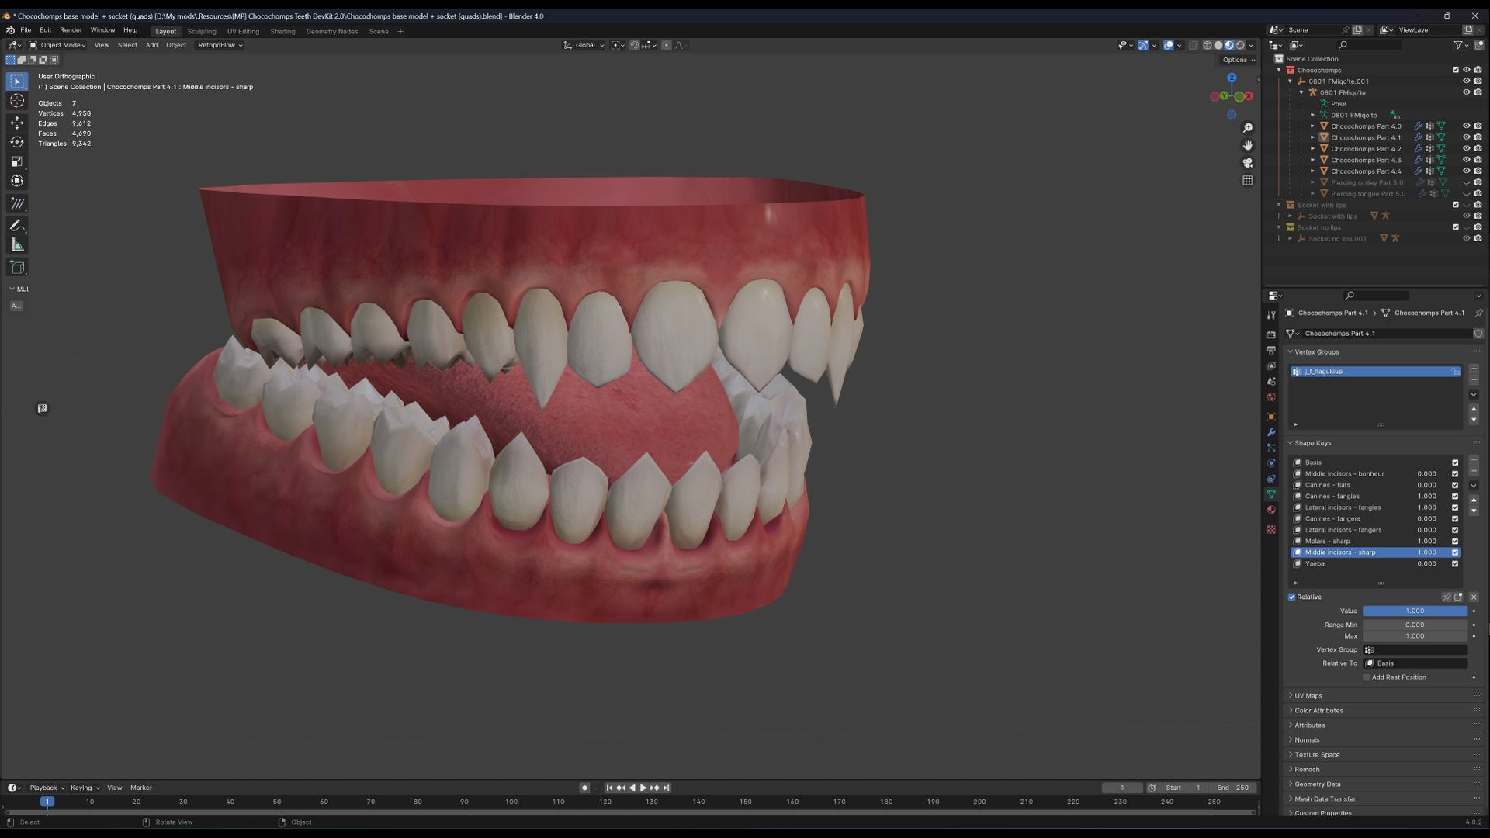Open timeline Marker menu

click(141, 788)
